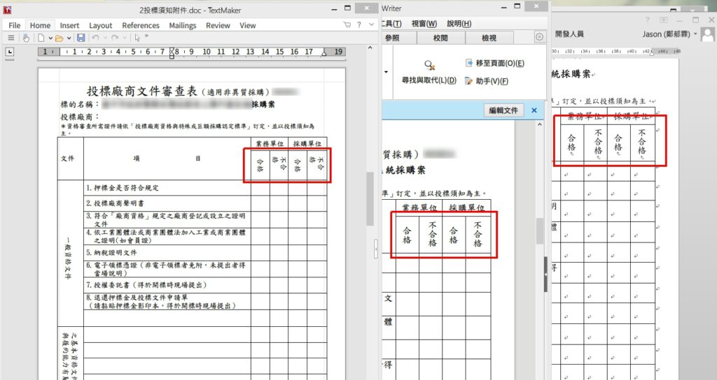This screenshot has width=717, height=380.
Task: Click 尋找與取代 find and replace icon
Action: coord(429,65)
